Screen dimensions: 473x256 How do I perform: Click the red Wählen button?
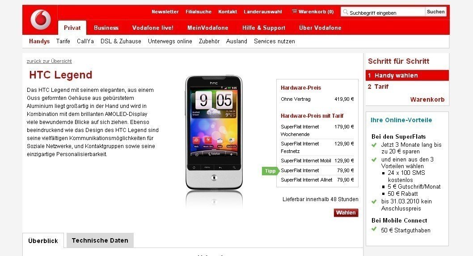[346, 213]
